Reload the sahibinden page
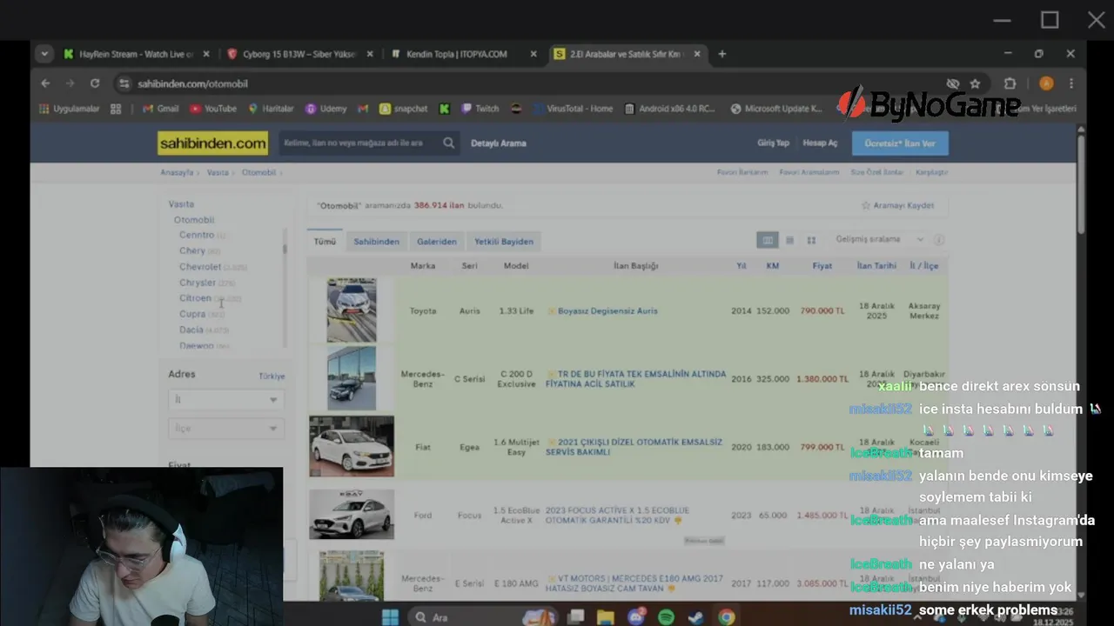This screenshot has width=1114, height=626. [94, 83]
